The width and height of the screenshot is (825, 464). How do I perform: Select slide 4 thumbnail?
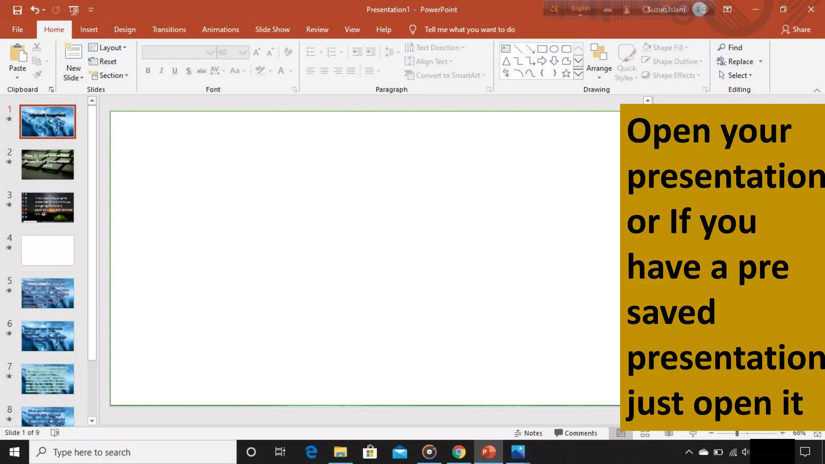tap(48, 251)
